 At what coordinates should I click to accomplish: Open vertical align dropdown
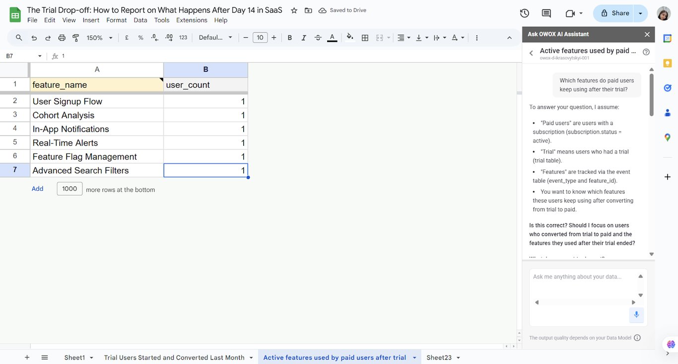(x=422, y=38)
